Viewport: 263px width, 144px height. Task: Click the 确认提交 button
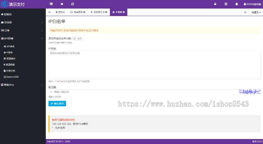[x=57, y=104]
